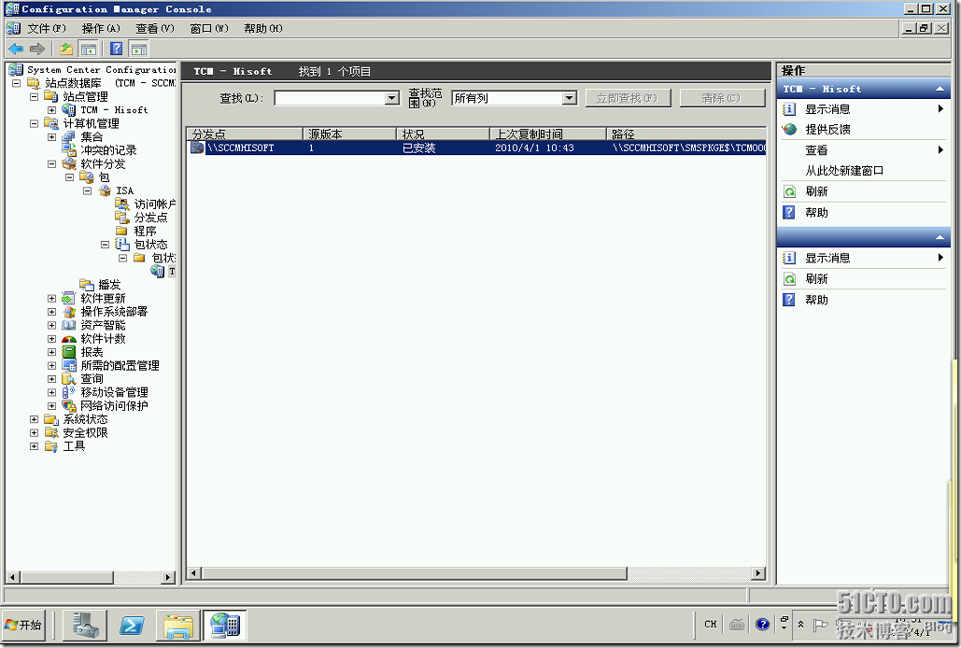Click the 软件分发 icon in tree
The height and width of the screenshot is (648, 961).
pyautogui.click(x=69, y=164)
